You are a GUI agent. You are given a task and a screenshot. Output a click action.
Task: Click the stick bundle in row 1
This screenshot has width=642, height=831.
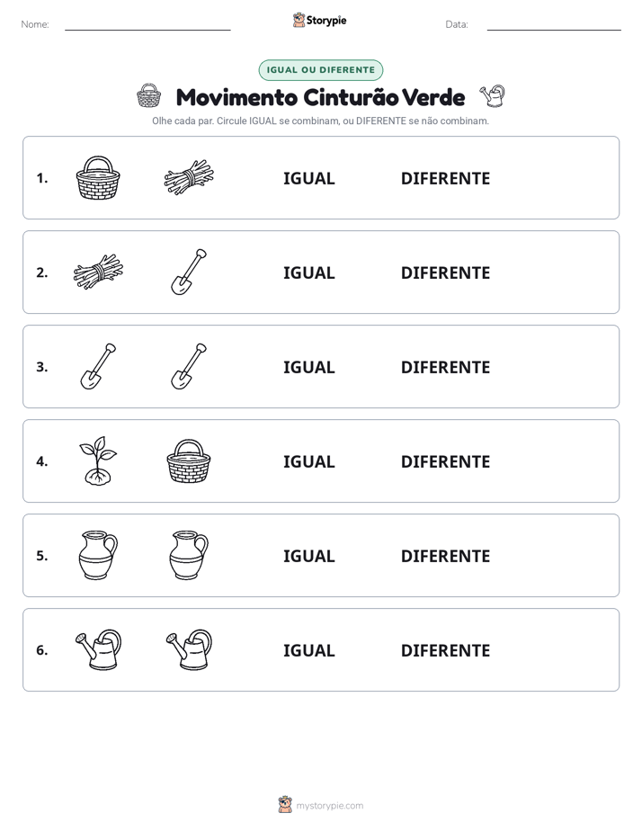click(189, 177)
